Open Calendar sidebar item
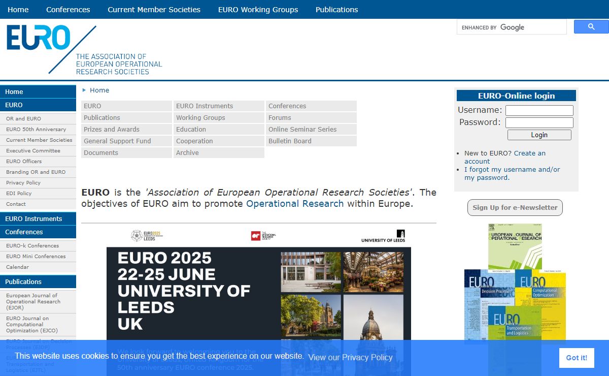The height and width of the screenshot is (376, 609). click(x=38, y=267)
